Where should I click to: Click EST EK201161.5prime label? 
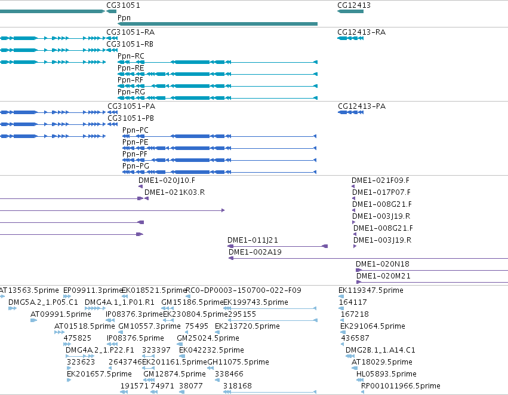coord(175,363)
